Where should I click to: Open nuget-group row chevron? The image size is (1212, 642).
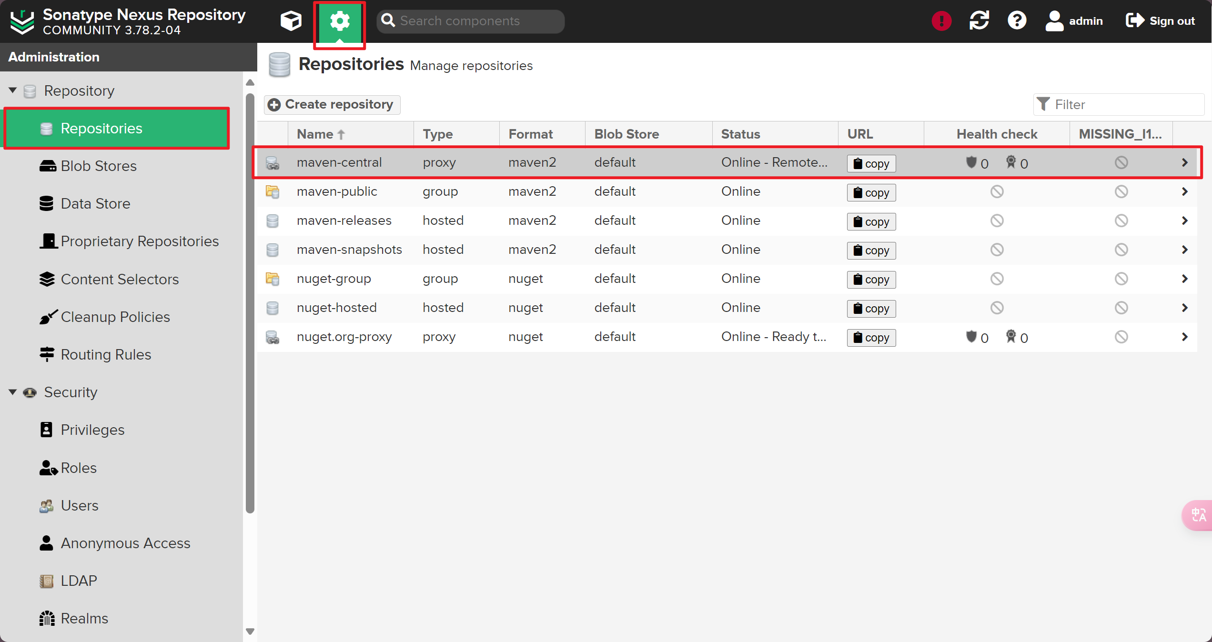[1185, 279]
